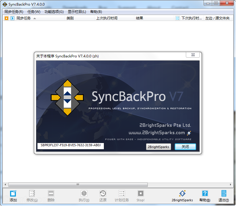This screenshot has height=206, width=236.
Task: Maximize the SyncBackPro main window
Action: pos(216,3)
